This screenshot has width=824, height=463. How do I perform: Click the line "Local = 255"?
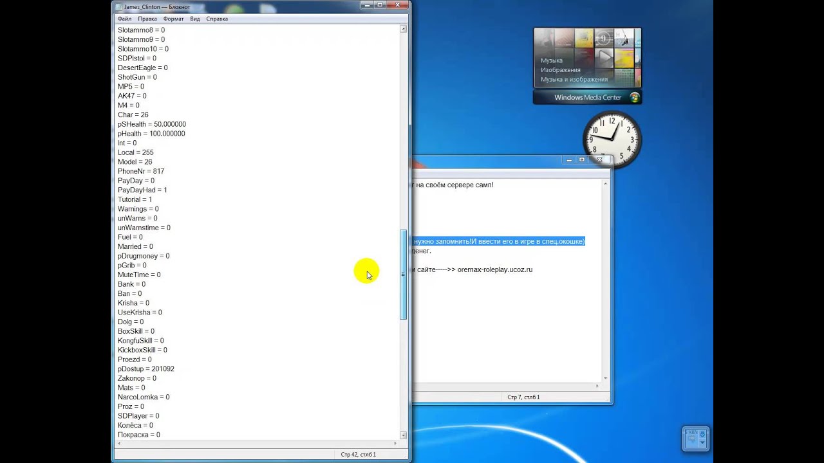tap(135, 152)
